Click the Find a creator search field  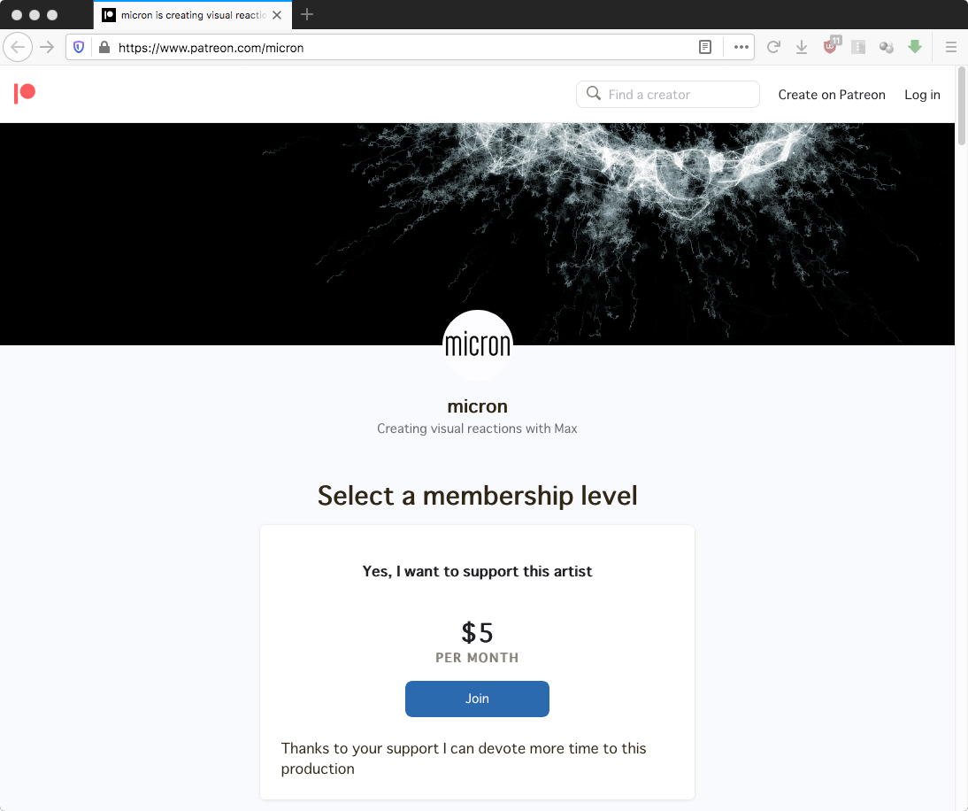coord(667,94)
